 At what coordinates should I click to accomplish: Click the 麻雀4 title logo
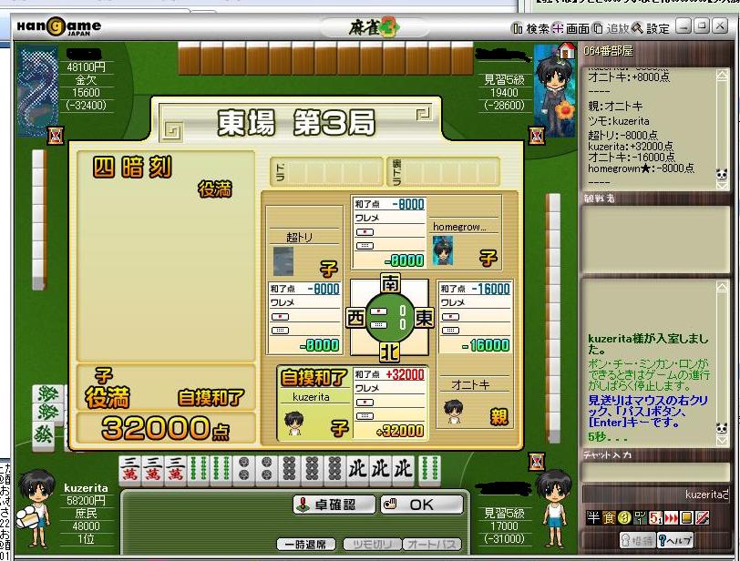[375, 27]
